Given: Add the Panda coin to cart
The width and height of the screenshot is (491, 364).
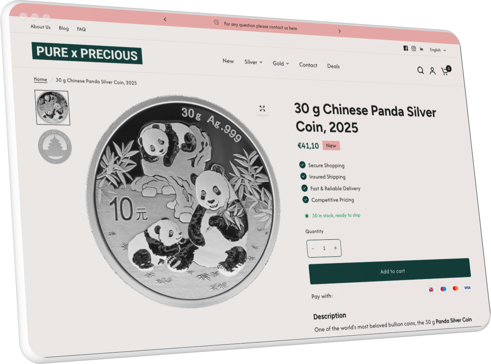Looking at the screenshot, I should (390, 271).
